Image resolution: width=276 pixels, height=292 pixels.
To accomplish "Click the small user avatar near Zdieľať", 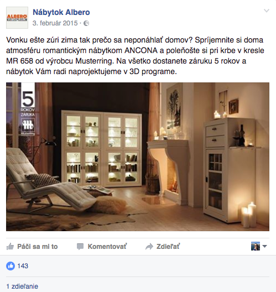I will [256, 246].
